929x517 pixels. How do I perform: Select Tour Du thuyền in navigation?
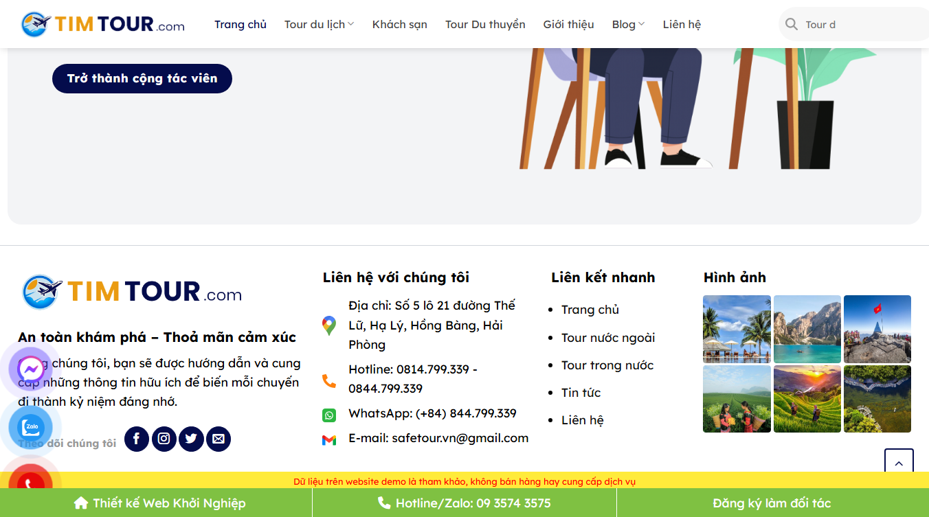[485, 23]
